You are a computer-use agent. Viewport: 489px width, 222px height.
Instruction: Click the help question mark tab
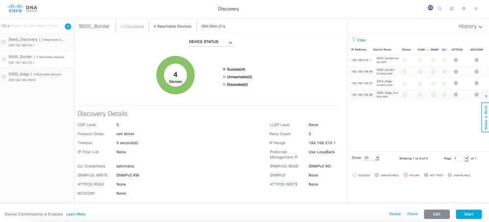[486, 97]
